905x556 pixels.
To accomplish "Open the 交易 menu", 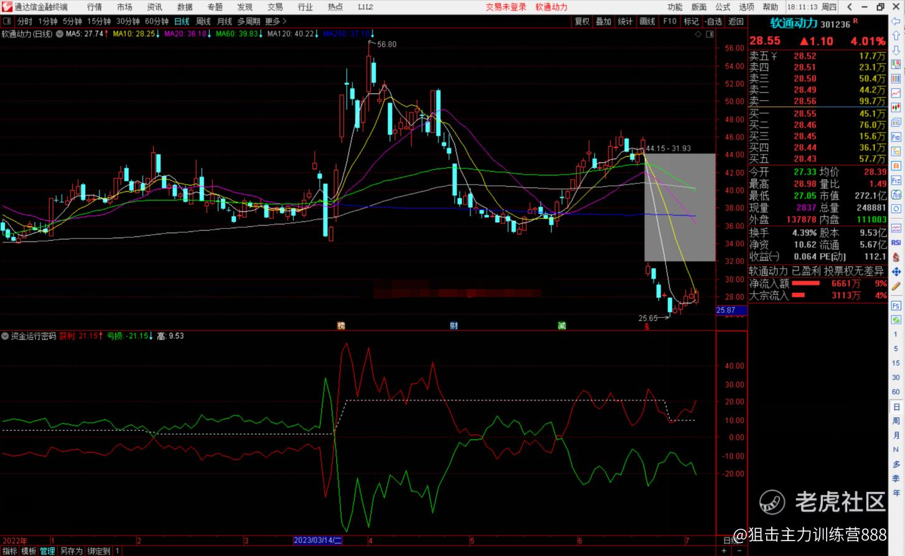I will pyautogui.click(x=275, y=7).
